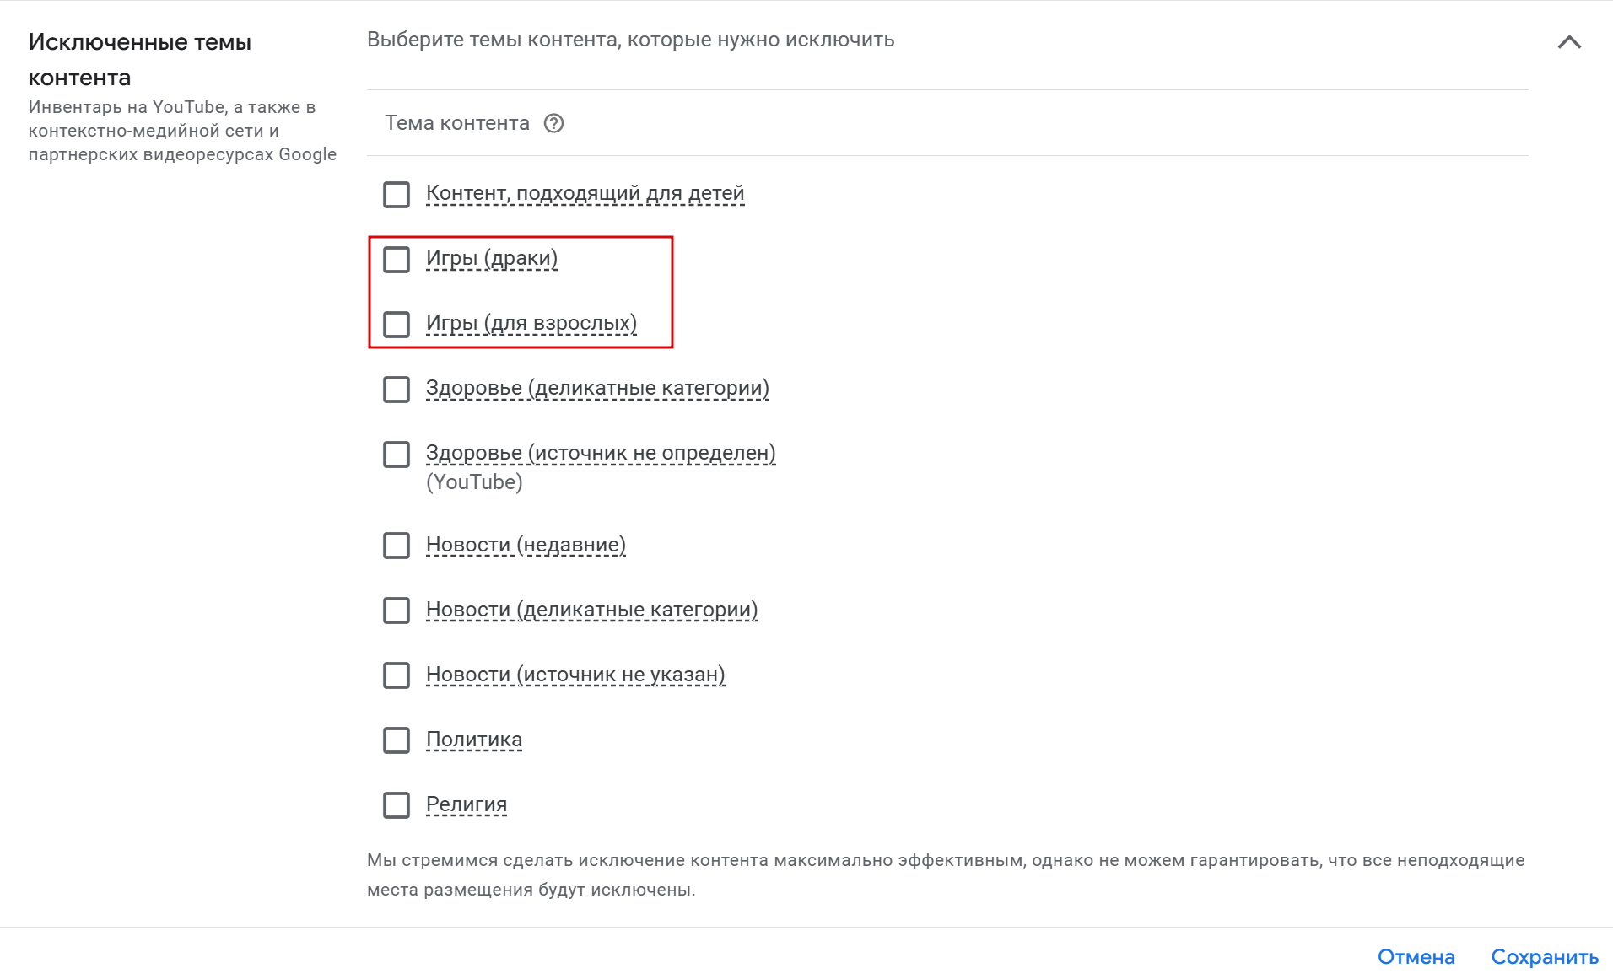This screenshot has height=979, width=1613.
Task: Tick the Религия checkbox
Action: tap(397, 805)
